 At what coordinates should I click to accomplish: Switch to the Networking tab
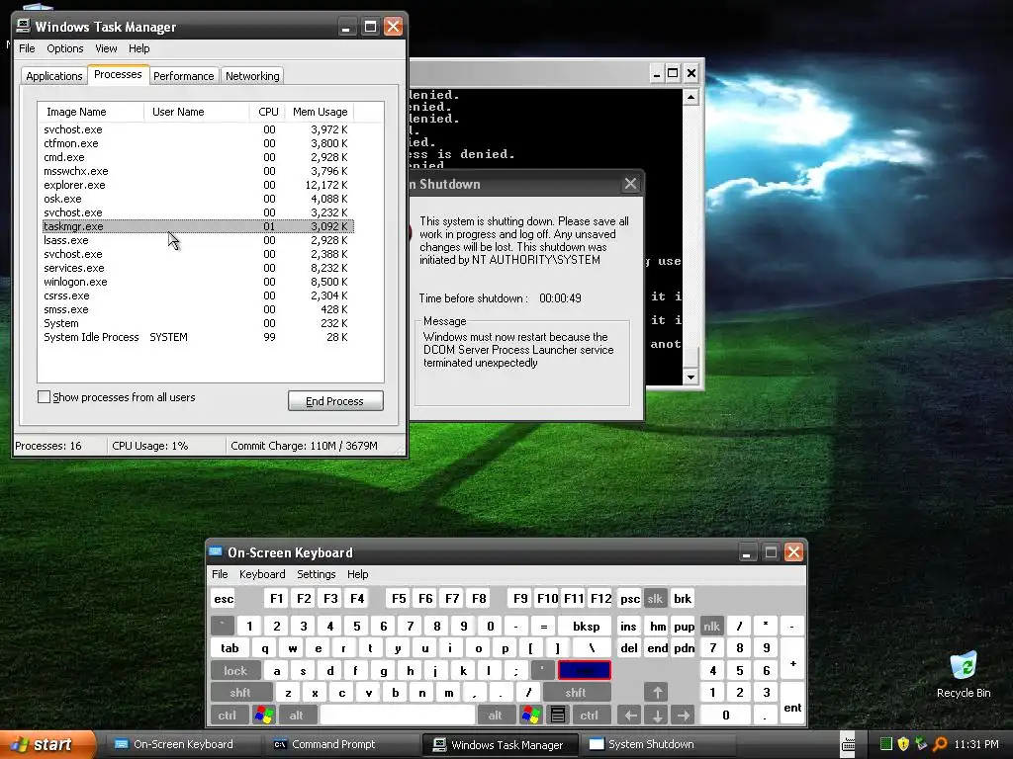pyautogui.click(x=252, y=75)
